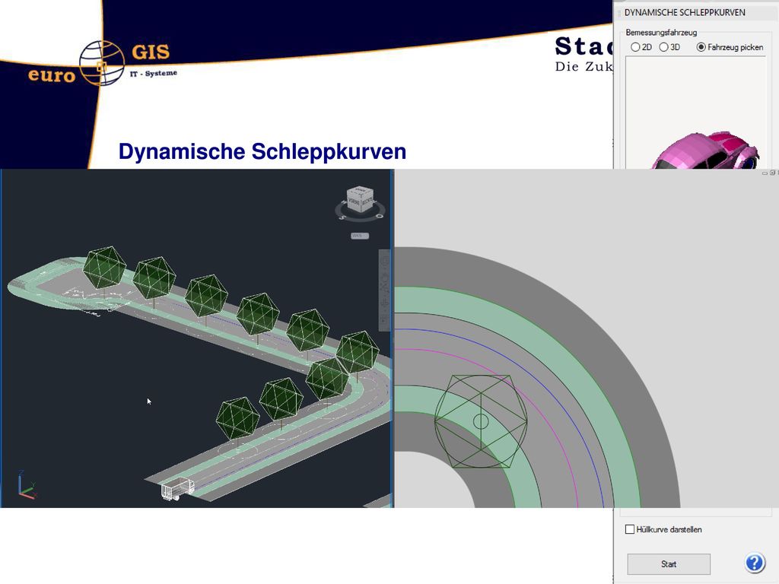Click the Dynamische Schleppkurven slide heading
Viewport: 779px width, 584px height.
click(262, 151)
